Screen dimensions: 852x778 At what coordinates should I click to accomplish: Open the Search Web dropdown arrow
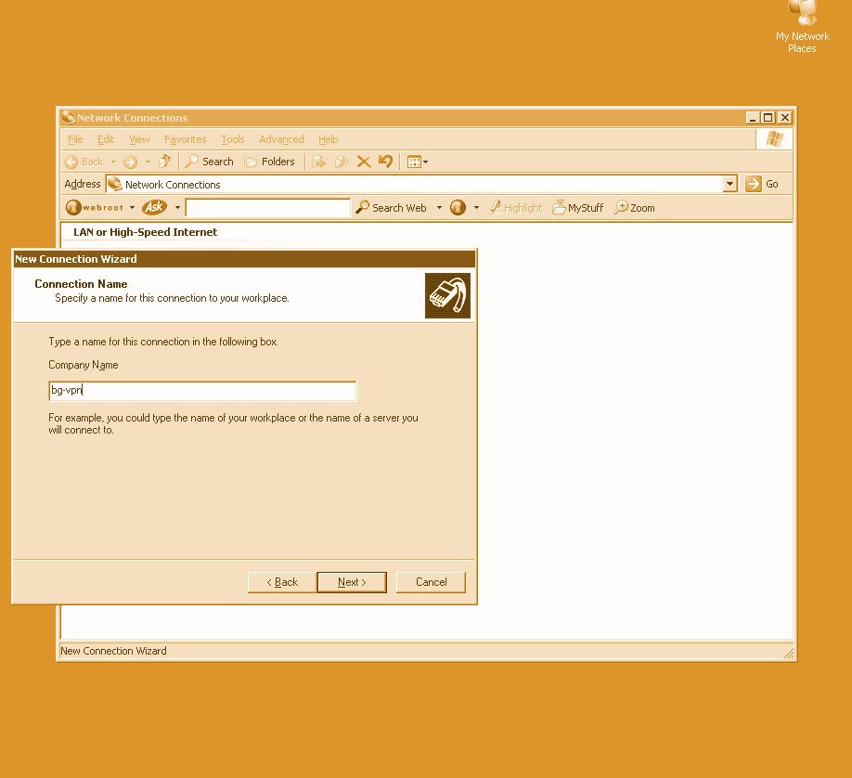pyautogui.click(x=439, y=208)
